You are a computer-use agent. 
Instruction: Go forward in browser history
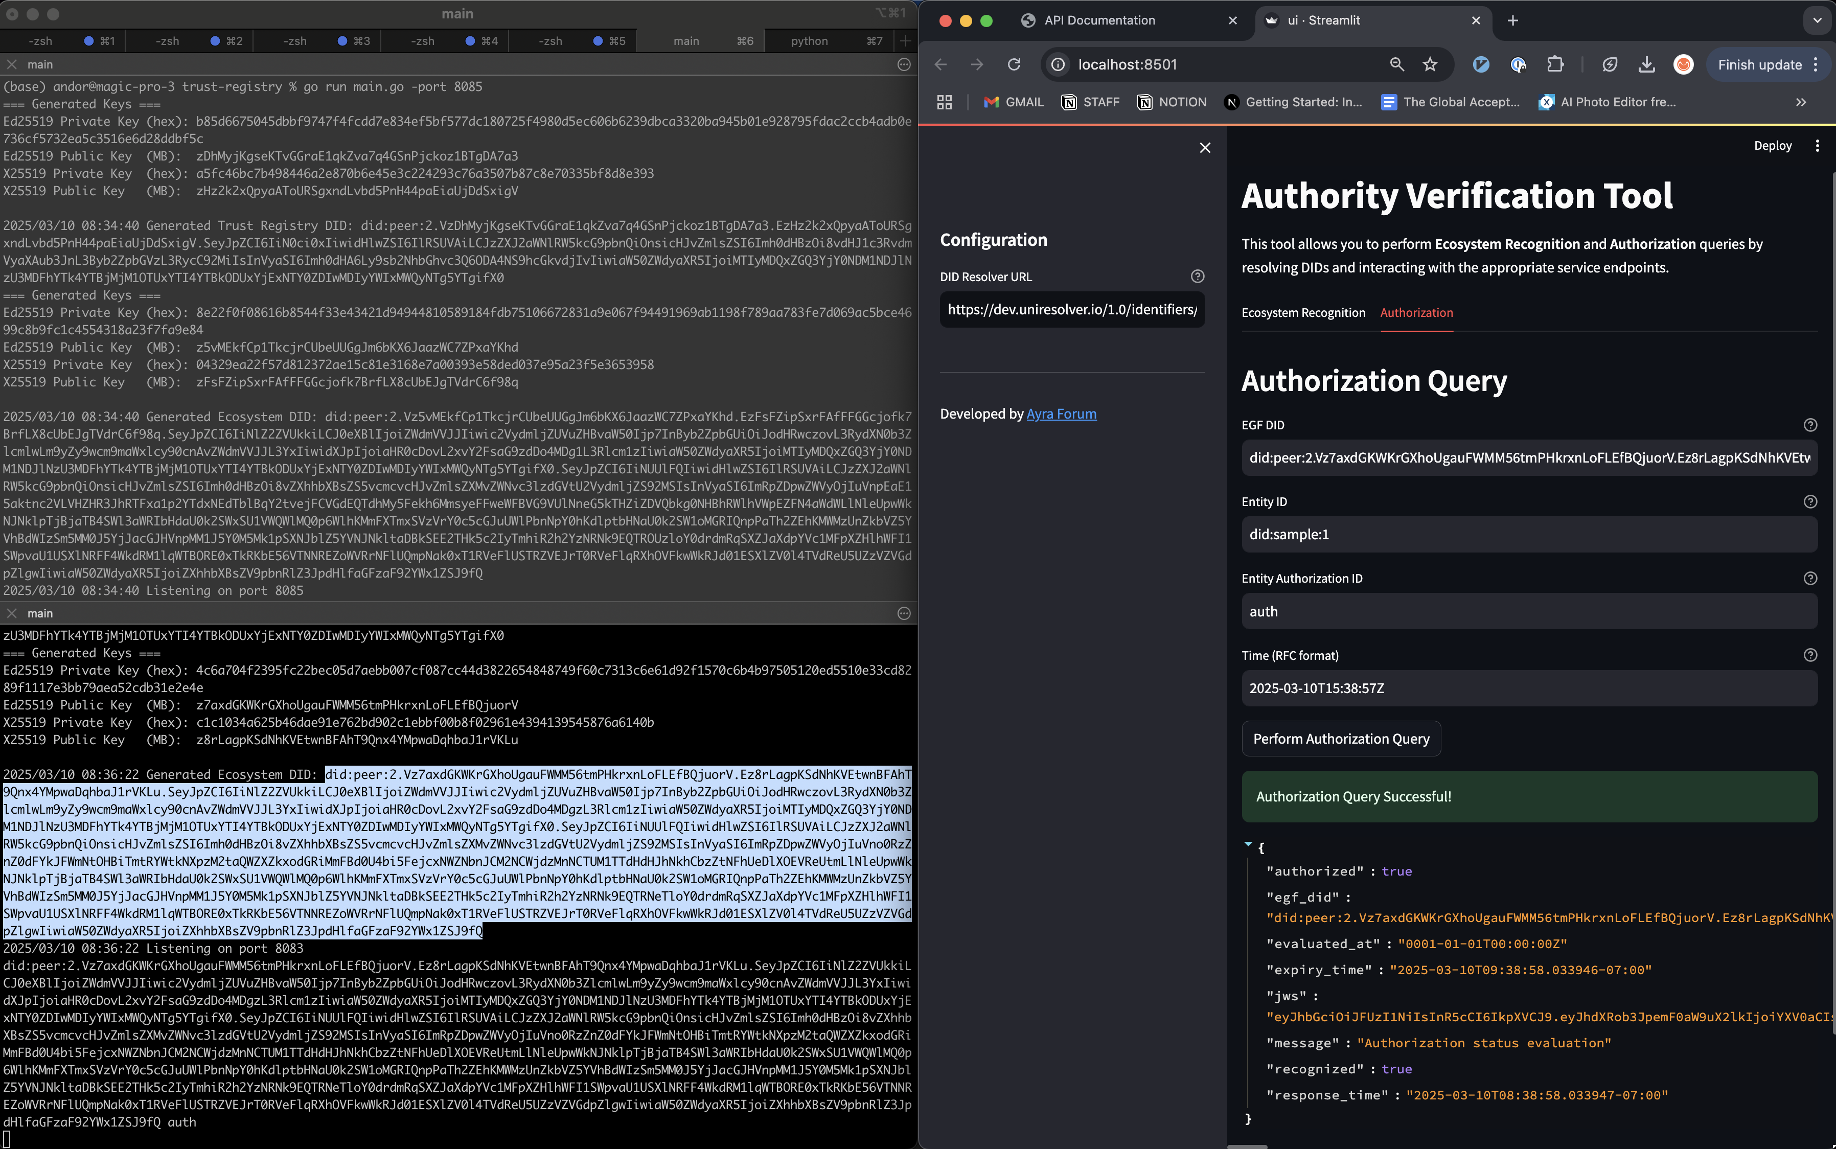(x=976, y=64)
